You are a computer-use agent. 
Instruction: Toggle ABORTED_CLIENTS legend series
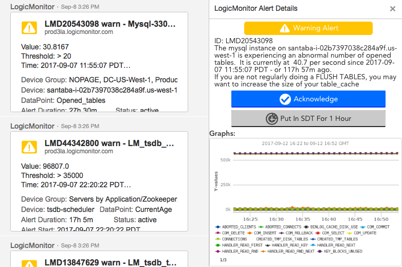236,227
